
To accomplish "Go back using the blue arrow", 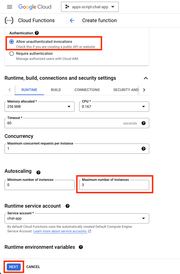I will [72, 20].
